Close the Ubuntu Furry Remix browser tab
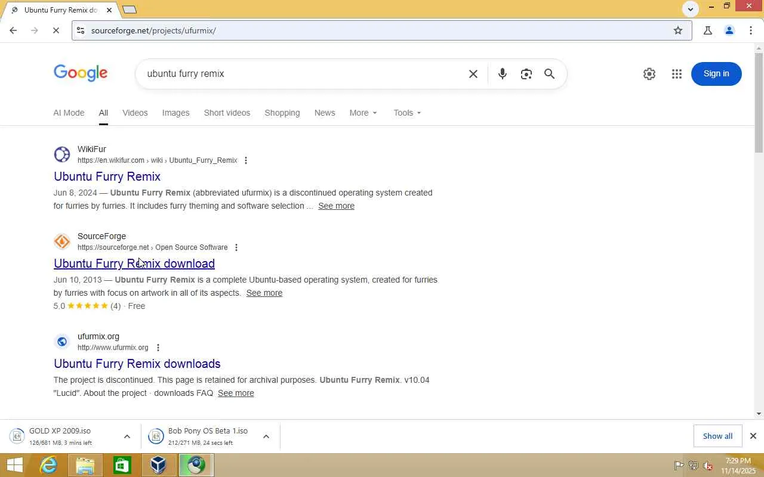Image resolution: width=764 pixels, height=477 pixels. tap(109, 10)
